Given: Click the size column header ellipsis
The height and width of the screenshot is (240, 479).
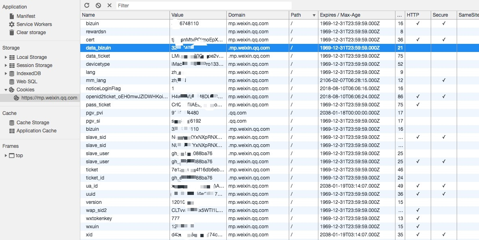Looking at the screenshot, I should click(400, 15).
